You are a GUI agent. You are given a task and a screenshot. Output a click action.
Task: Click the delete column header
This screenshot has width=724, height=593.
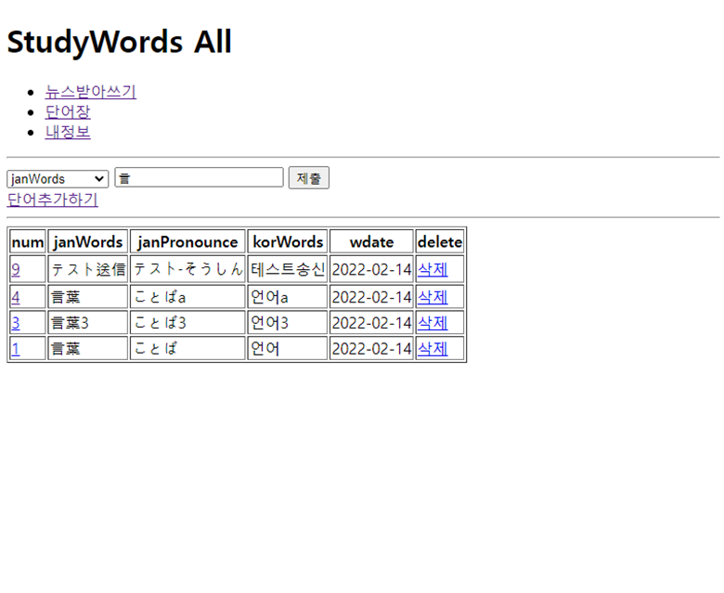pyautogui.click(x=440, y=242)
